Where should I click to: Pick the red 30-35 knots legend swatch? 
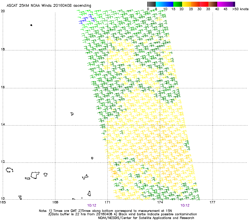pos(204,4)
